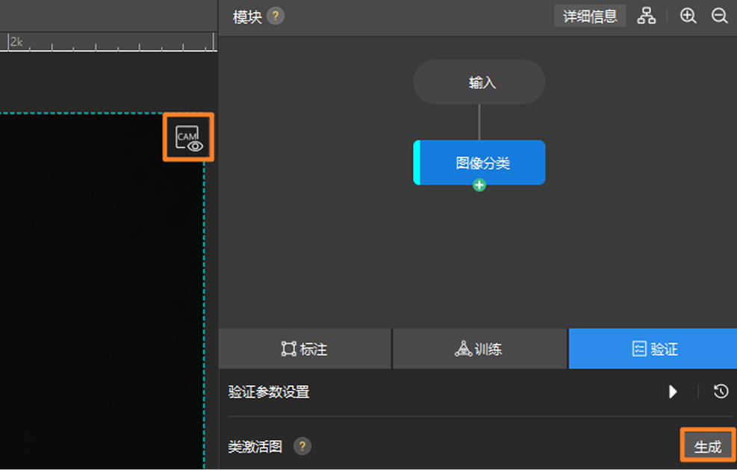
Task: Zoom out of the module graph
Action: click(719, 16)
